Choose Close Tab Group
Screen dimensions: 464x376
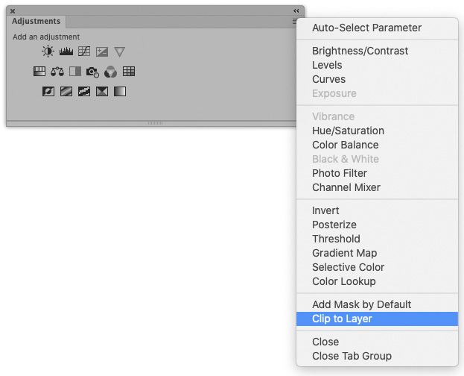click(x=352, y=356)
